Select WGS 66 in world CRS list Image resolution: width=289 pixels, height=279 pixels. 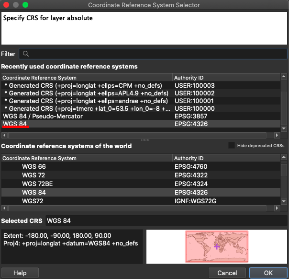tap(33, 166)
